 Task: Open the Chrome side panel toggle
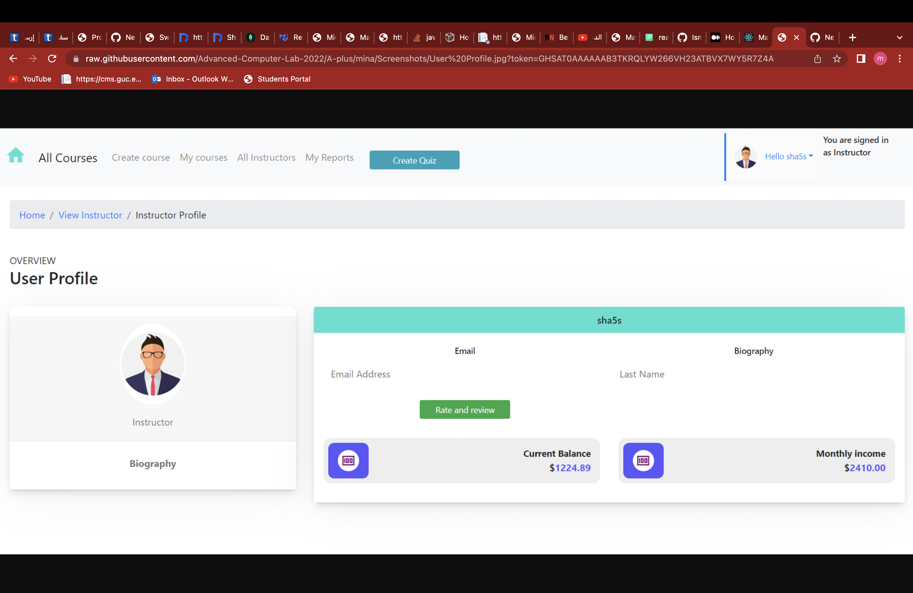(x=860, y=59)
